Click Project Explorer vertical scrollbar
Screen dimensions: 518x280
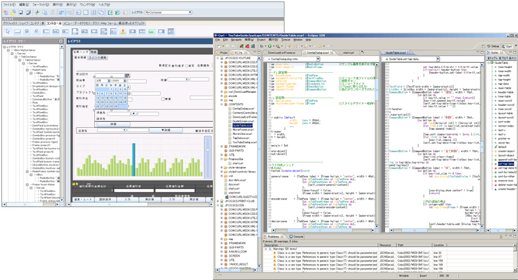tap(259, 162)
